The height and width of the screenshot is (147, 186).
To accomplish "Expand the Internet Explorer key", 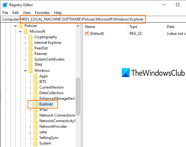I will (25, 43).
